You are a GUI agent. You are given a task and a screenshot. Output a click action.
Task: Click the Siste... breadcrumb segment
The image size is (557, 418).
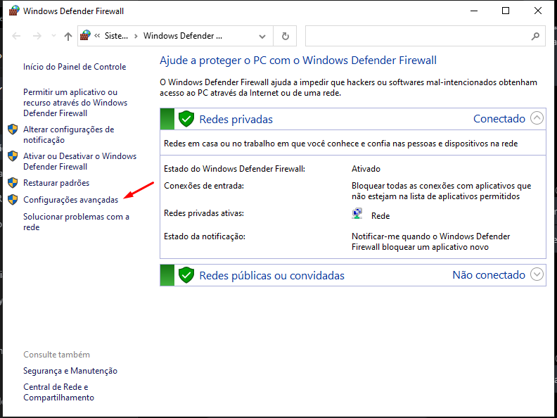tap(116, 36)
